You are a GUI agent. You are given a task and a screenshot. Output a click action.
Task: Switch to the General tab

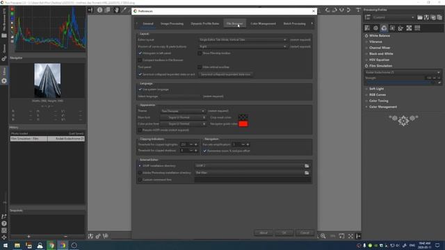(x=148, y=24)
